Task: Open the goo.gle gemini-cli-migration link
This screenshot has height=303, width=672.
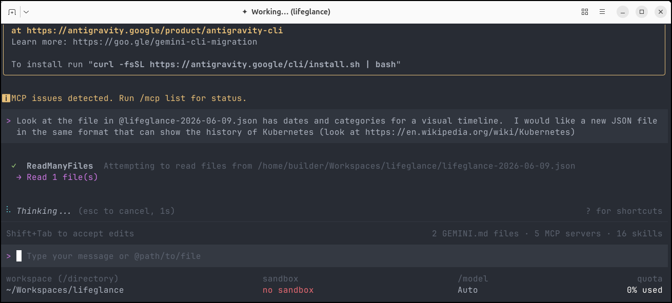Action: 165,42
